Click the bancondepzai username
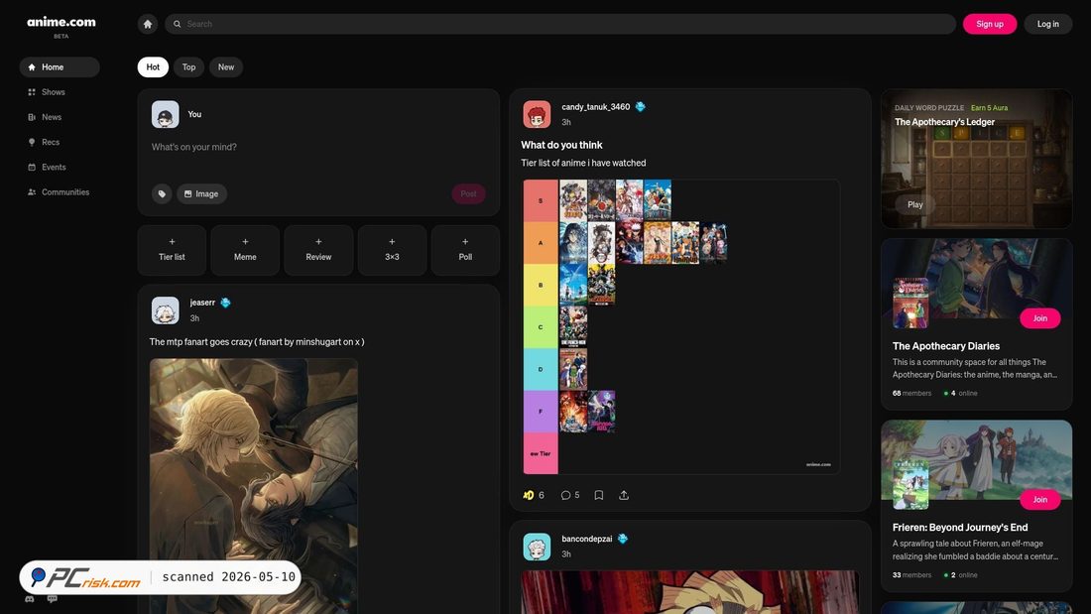1091x614 pixels. point(586,539)
